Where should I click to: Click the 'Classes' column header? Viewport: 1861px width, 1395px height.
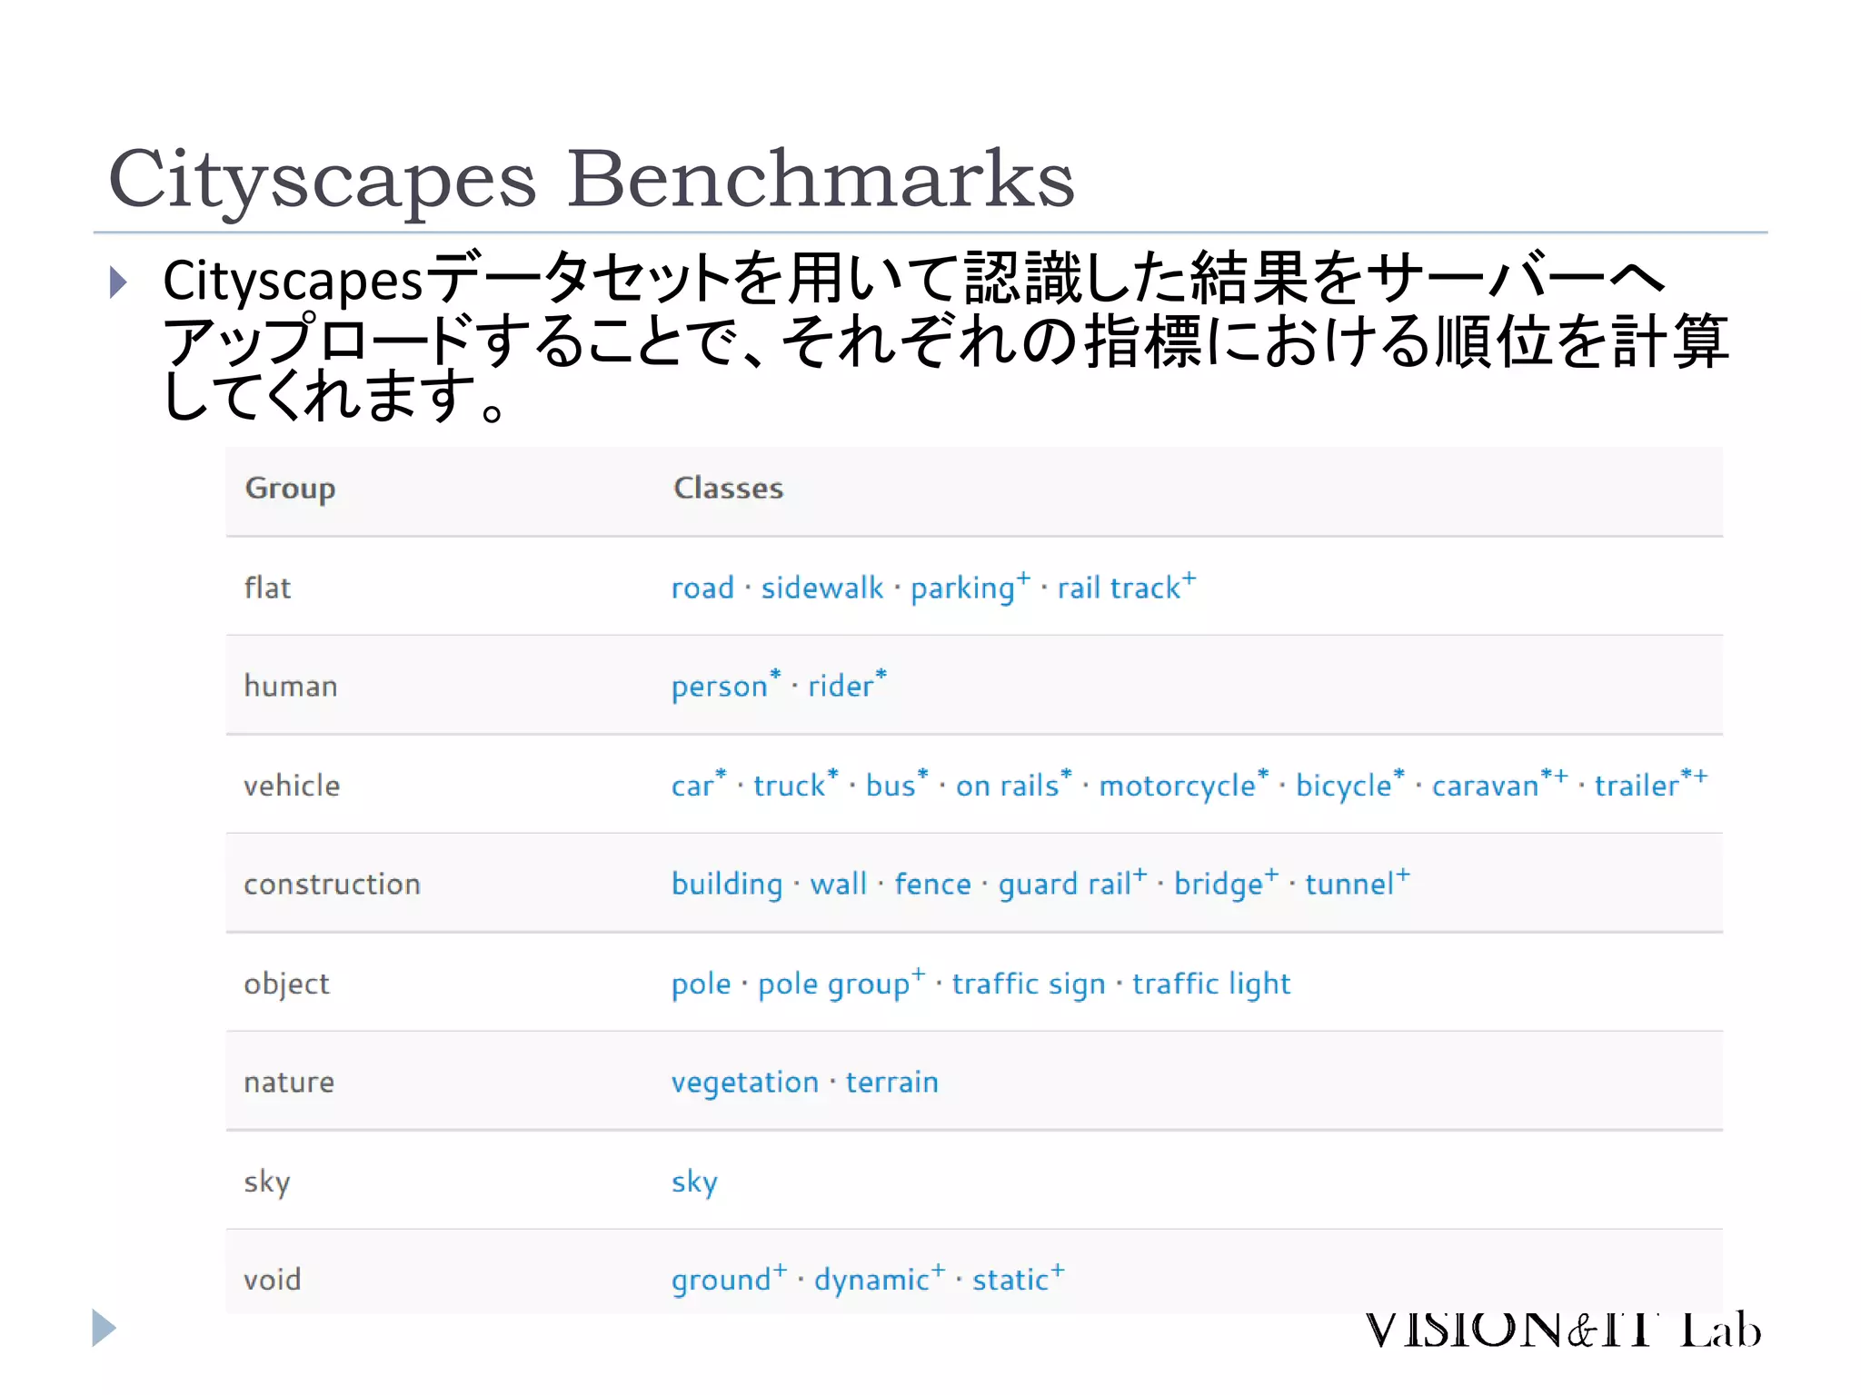(x=728, y=488)
